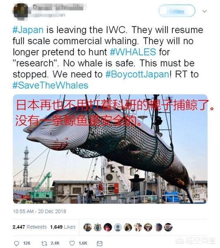Open the #BoycottJapan hashtag link
This screenshot has height=248, width=220.
click(137, 74)
